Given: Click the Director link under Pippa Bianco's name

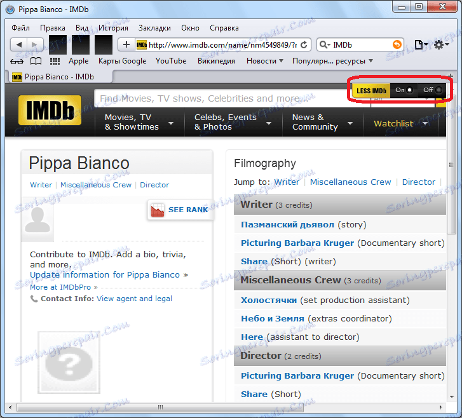Looking at the screenshot, I should click(154, 185).
